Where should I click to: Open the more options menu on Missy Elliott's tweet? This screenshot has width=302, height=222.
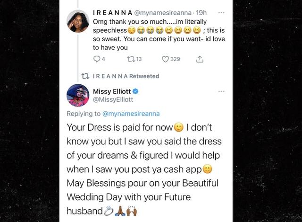(x=221, y=91)
